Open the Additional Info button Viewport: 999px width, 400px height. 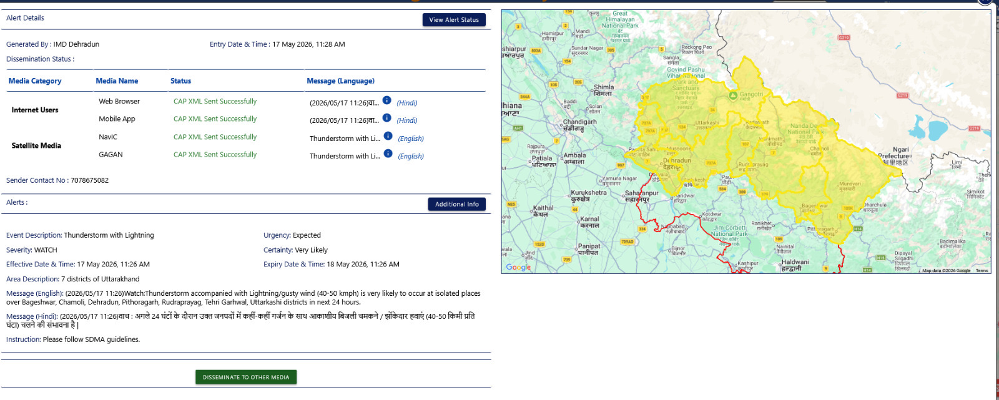(x=456, y=204)
